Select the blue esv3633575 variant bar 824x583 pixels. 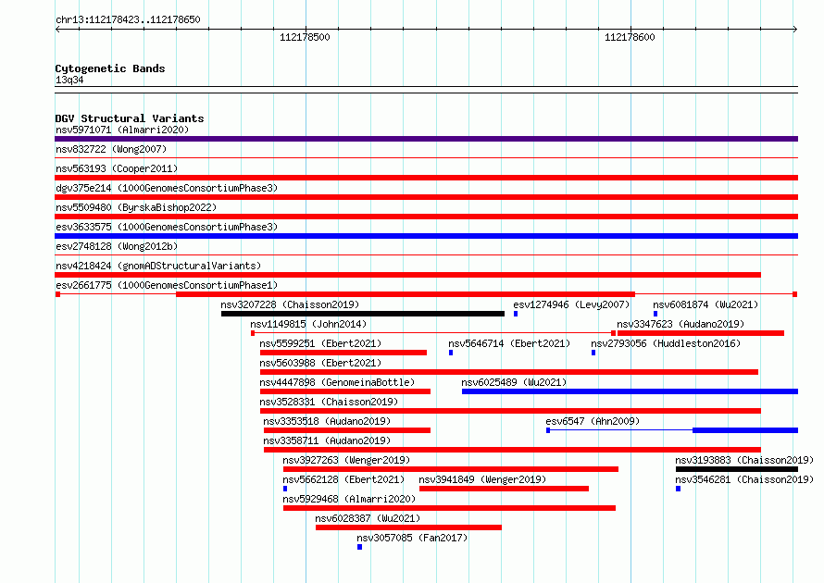point(426,236)
